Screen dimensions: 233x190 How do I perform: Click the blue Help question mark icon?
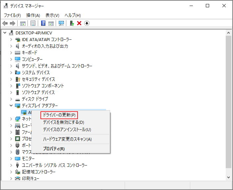pos(43,23)
